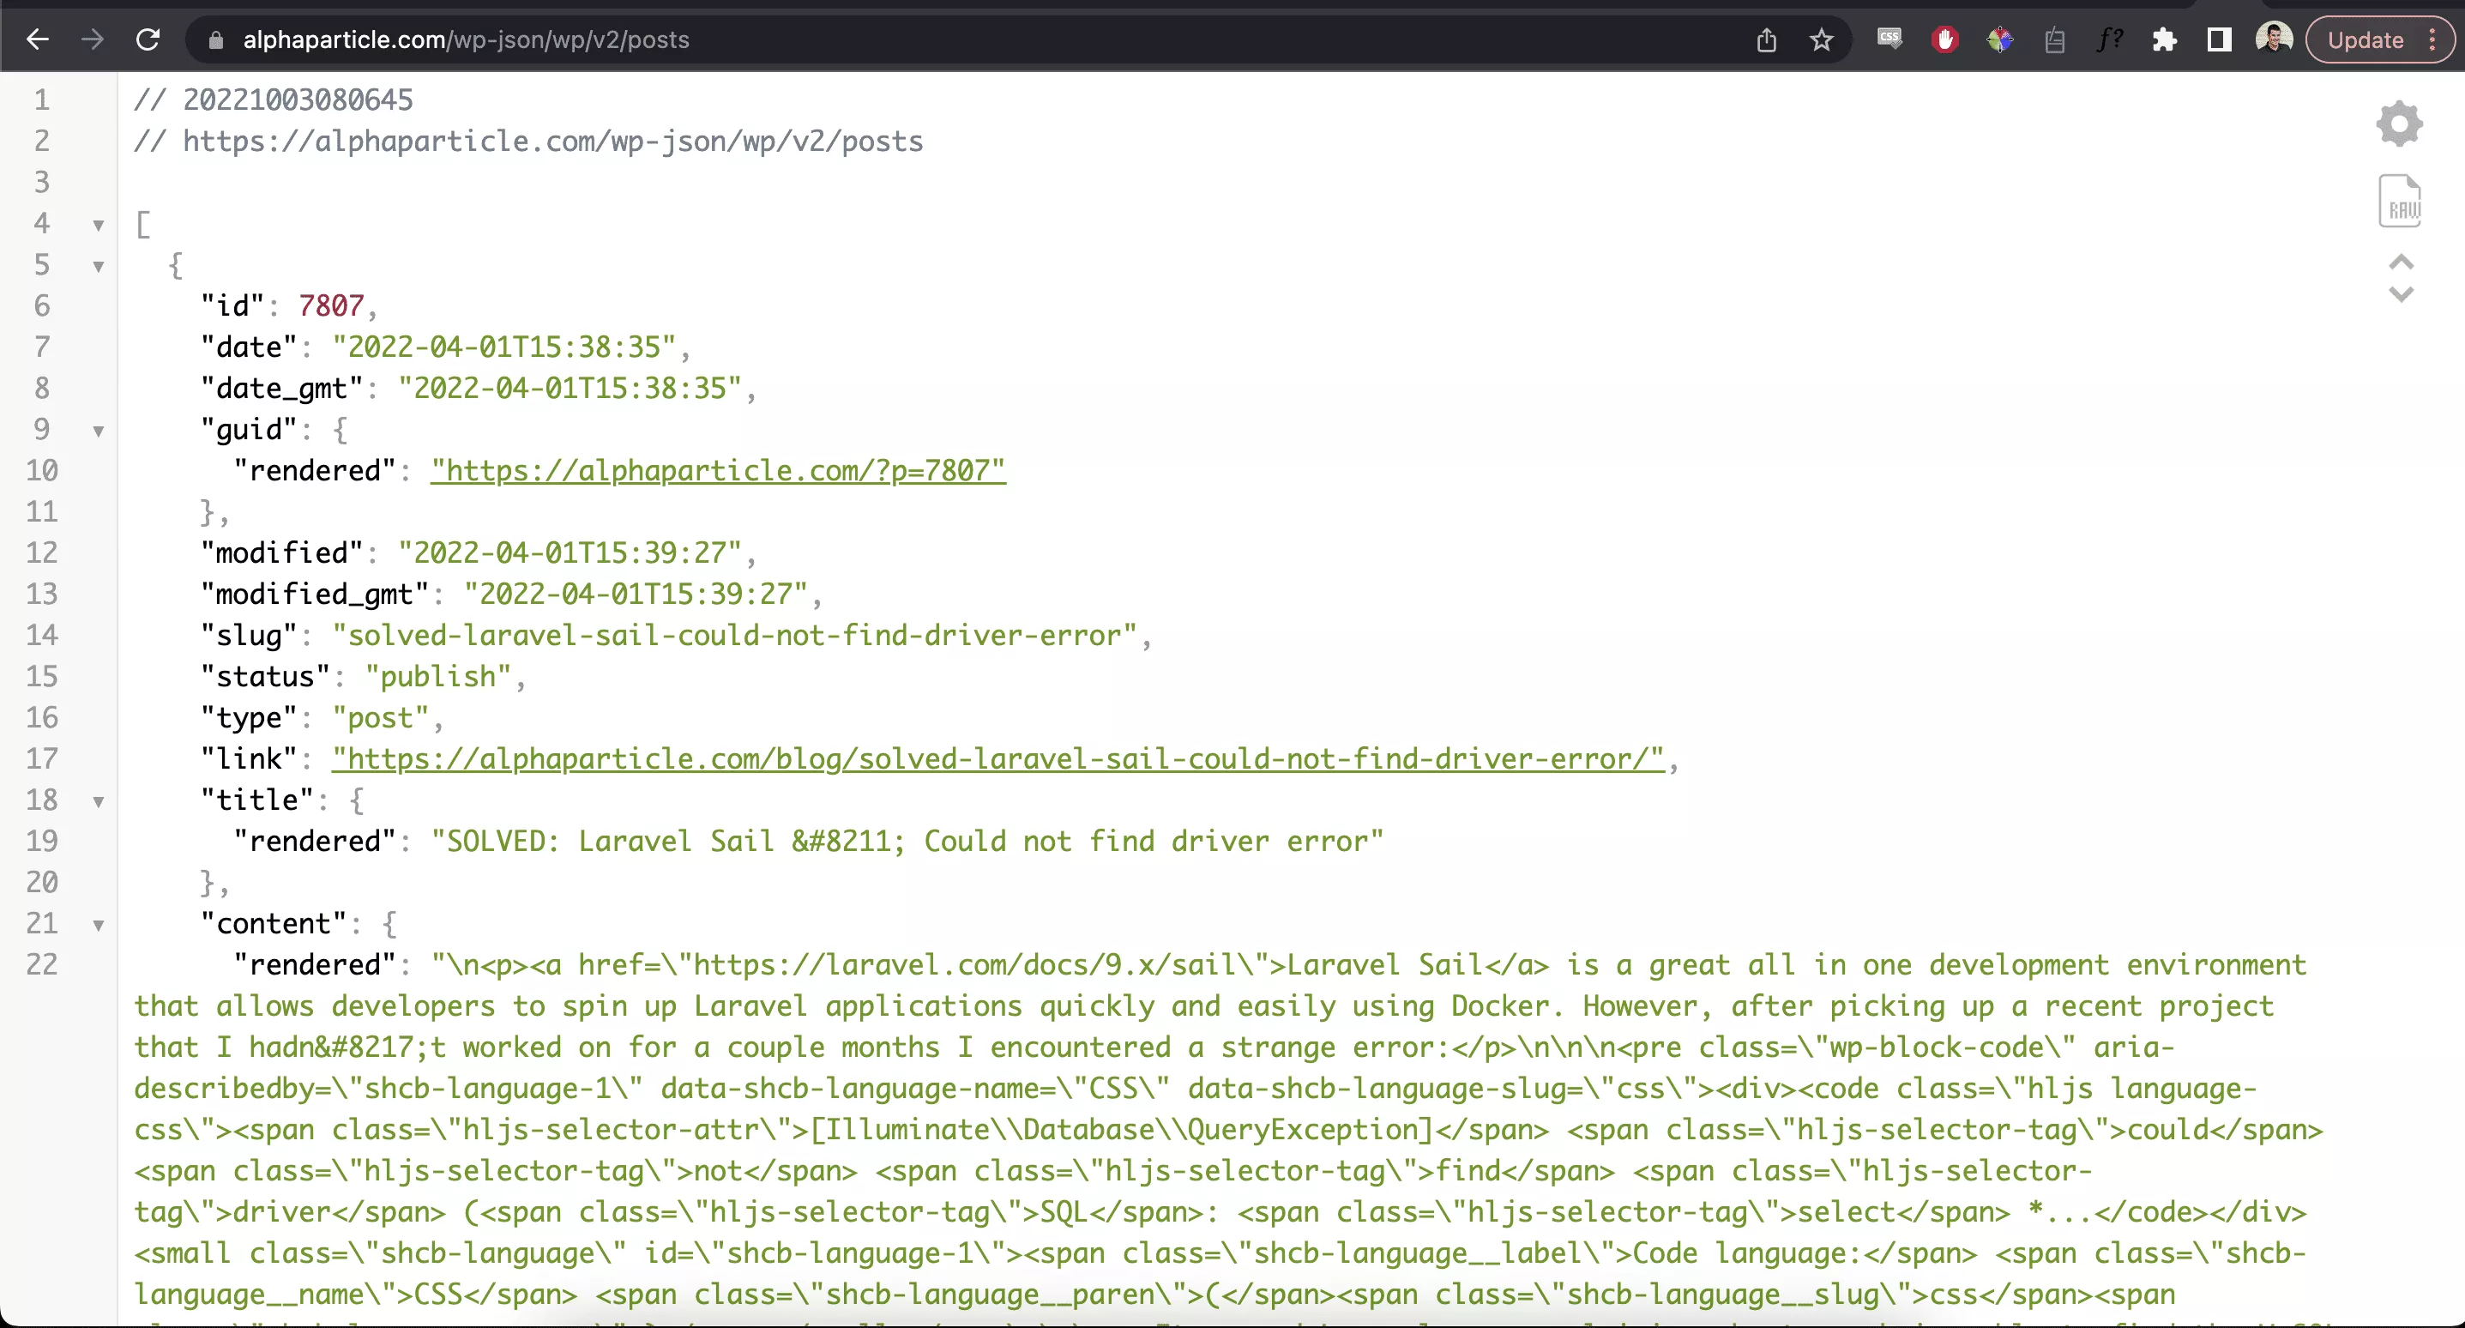Image resolution: width=2465 pixels, height=1328 pixels.
Task: Collapse the guid object on line 9
Action: tap(98, 432)
